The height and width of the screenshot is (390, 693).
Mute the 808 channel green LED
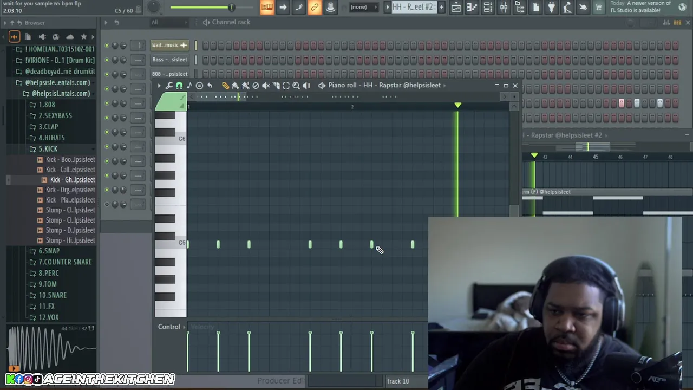pos(107,74)
